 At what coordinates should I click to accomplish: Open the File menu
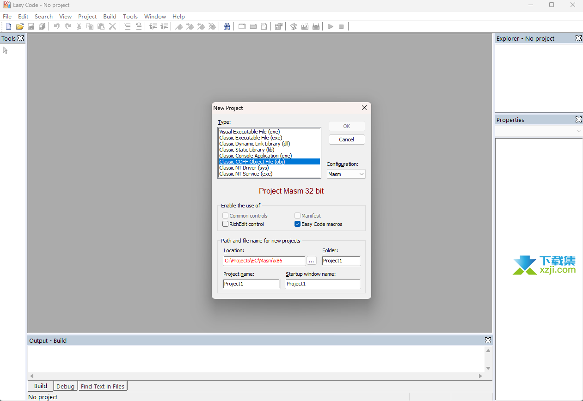[x=7, y=16]
